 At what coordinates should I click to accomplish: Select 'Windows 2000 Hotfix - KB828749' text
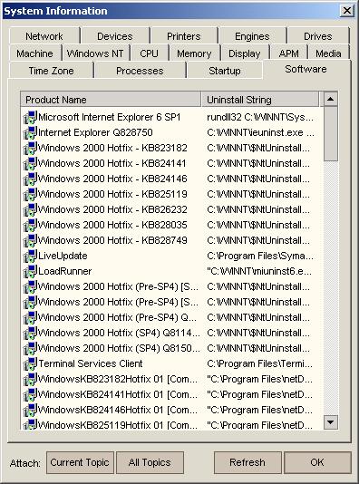point(112,241)
